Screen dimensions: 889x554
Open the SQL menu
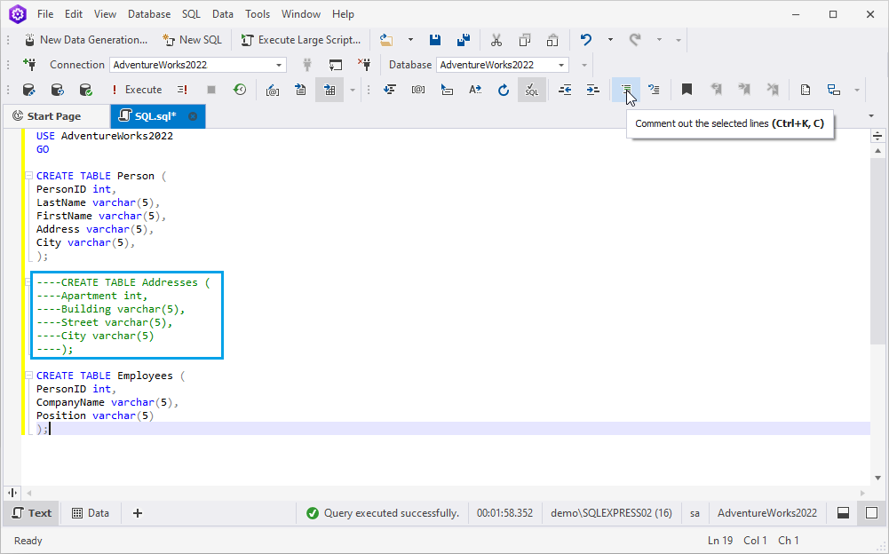click(191, 14)
